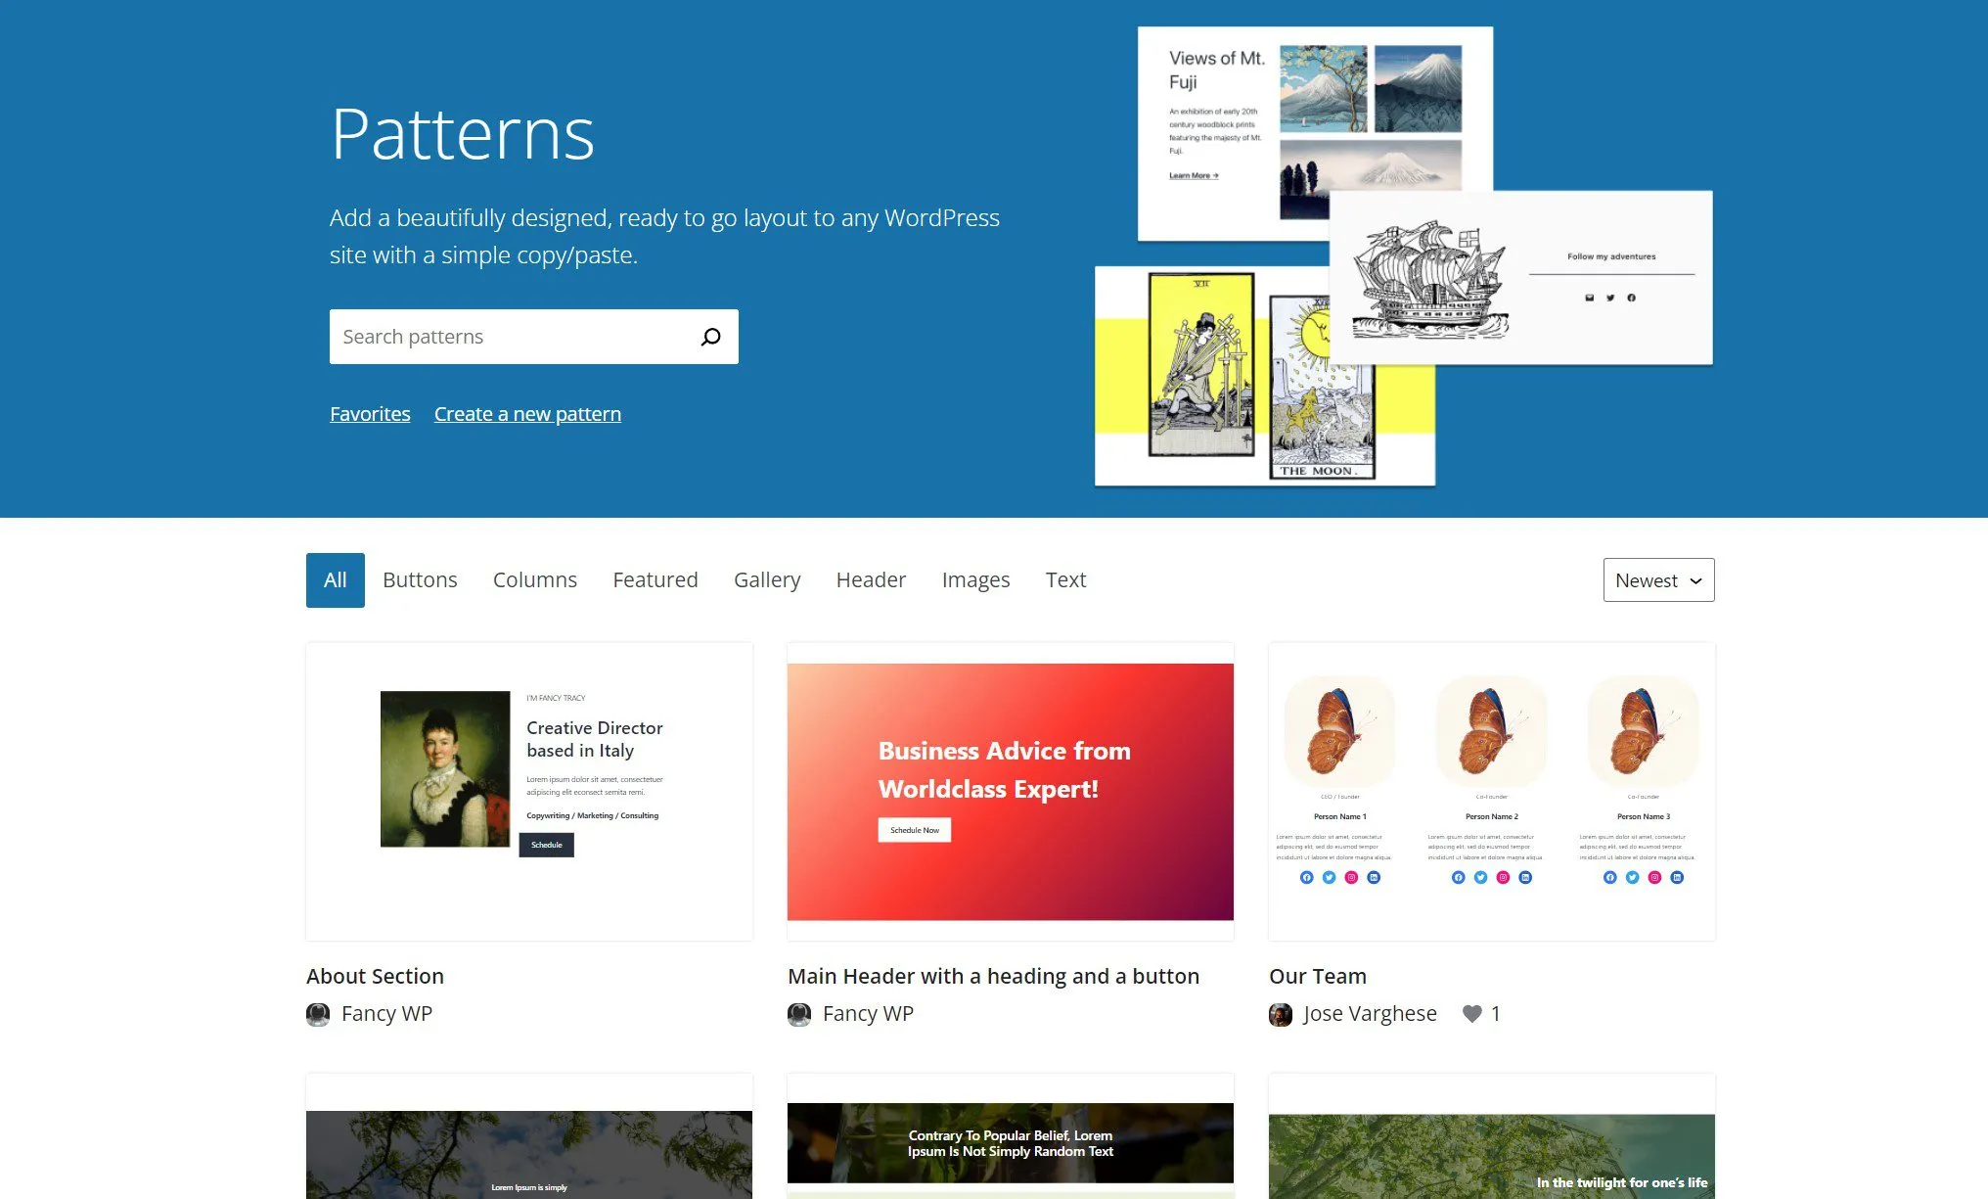The image size is (1988, 1199).
Task: Click the Jose Varghese avatar icon on Our Team pattern
Action: (1281, 1014)
